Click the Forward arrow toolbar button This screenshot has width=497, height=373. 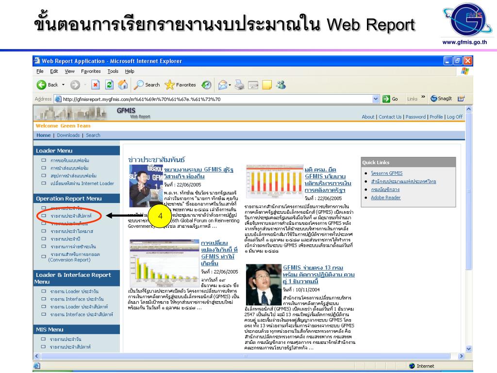75,85
